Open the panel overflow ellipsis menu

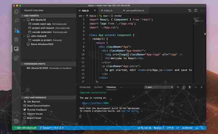click(121, 87)
